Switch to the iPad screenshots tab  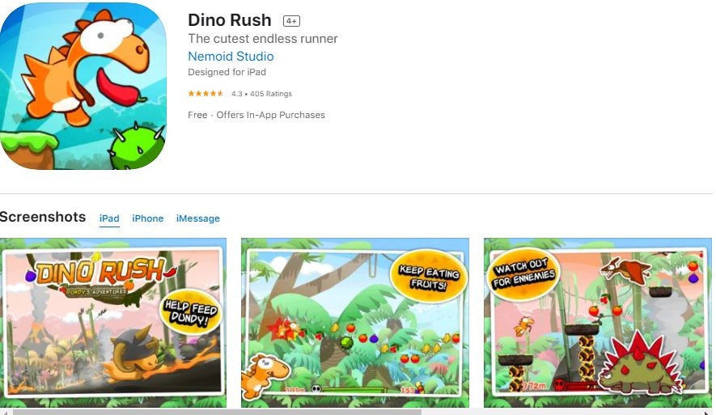click(109, 218)
